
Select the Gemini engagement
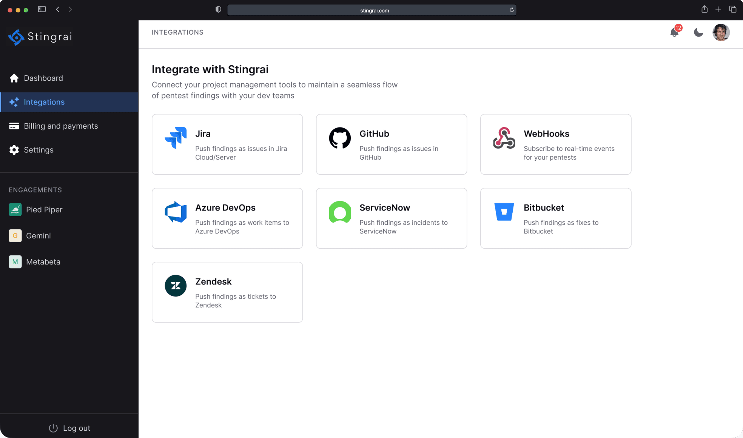[x=38, y=236]
